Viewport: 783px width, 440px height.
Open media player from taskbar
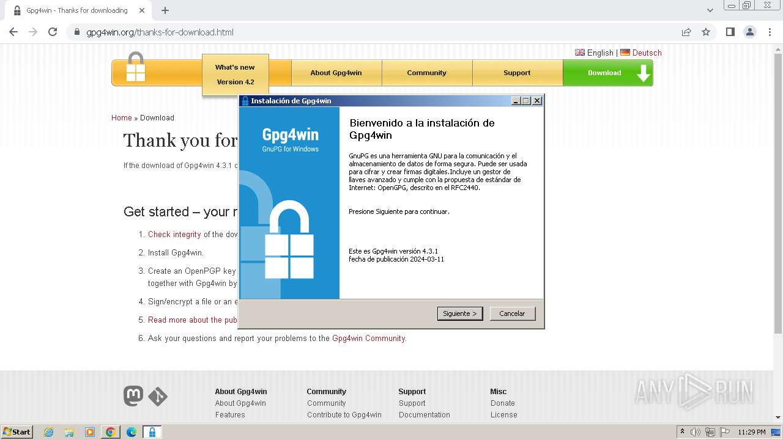tap(90, 432)
